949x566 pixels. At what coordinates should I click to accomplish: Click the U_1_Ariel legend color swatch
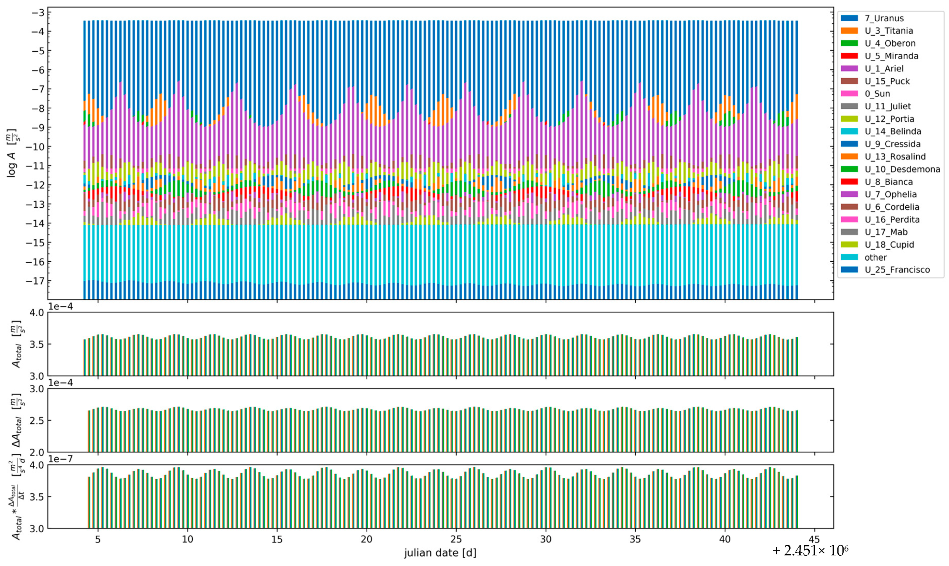(x=849, y=69)
